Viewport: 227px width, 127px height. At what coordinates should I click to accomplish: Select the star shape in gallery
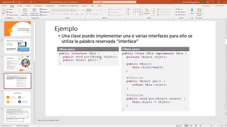click(140, 14)
